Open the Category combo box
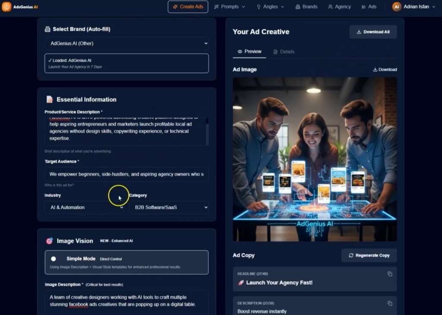 pos(168,208)
